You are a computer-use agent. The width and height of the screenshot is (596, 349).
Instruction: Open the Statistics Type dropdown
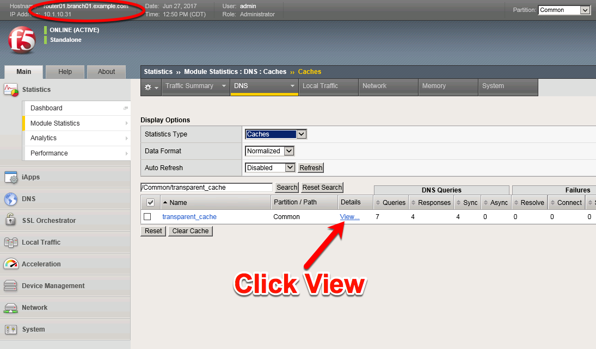[276, 134]
